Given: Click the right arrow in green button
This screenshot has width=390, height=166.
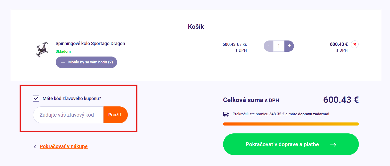Looking at the screenshot, I should click(x=333, y=145).
